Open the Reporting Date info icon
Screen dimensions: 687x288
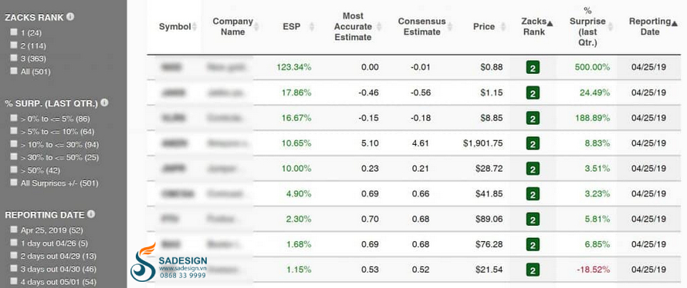pyautogui.click(x=90, y=214)
